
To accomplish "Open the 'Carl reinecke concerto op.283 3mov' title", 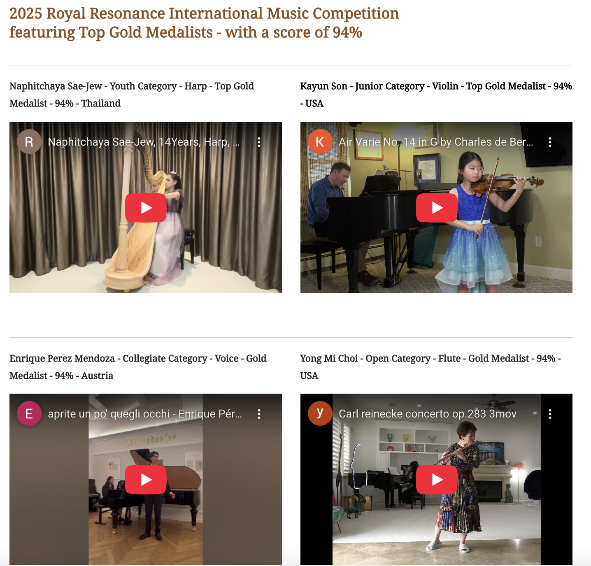I will click(428, 414).
